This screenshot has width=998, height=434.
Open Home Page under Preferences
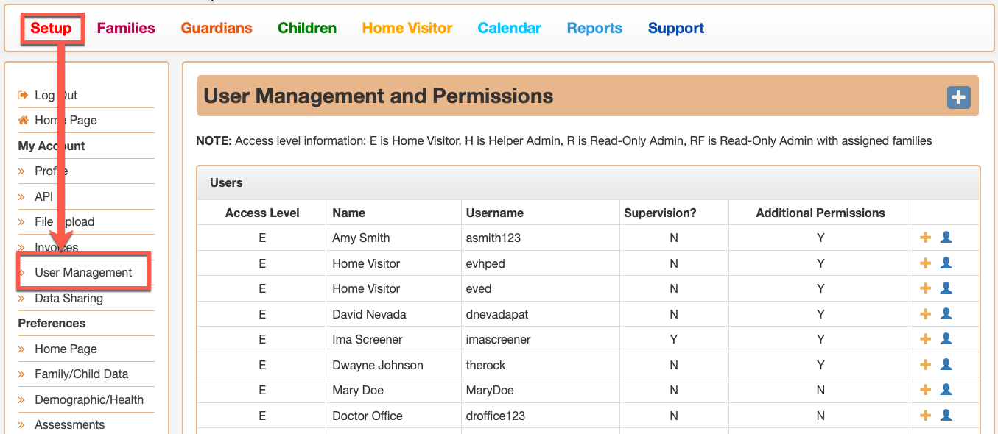tap(66, 349)
